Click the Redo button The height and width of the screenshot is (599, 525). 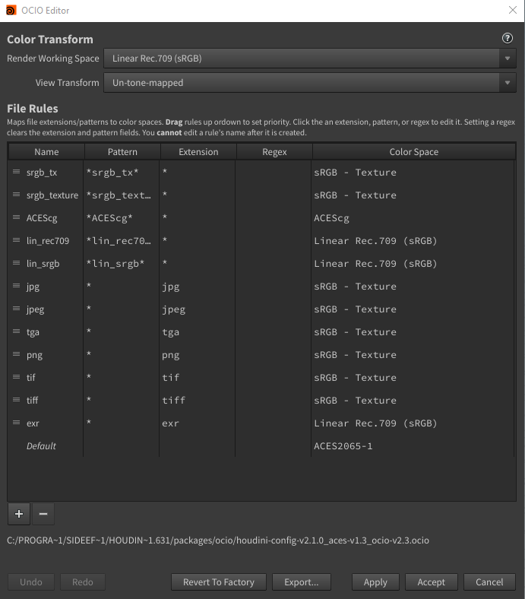pyautogui.click(x=83, y=582)
